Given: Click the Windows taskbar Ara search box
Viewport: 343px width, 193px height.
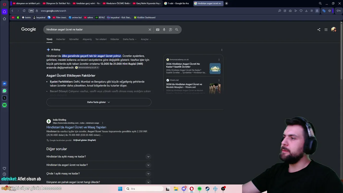Looking at the screenshot, I should click(x=144, y=189).
